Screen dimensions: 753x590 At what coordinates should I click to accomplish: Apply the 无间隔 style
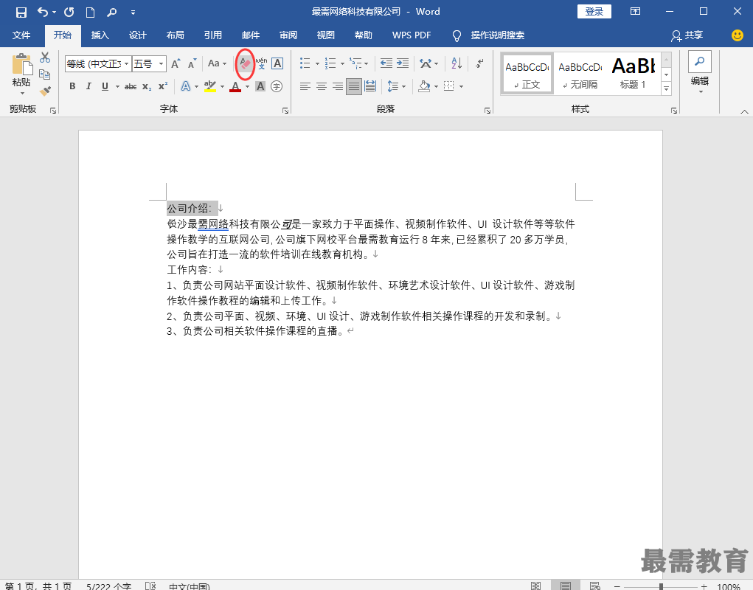pos(580,74)
